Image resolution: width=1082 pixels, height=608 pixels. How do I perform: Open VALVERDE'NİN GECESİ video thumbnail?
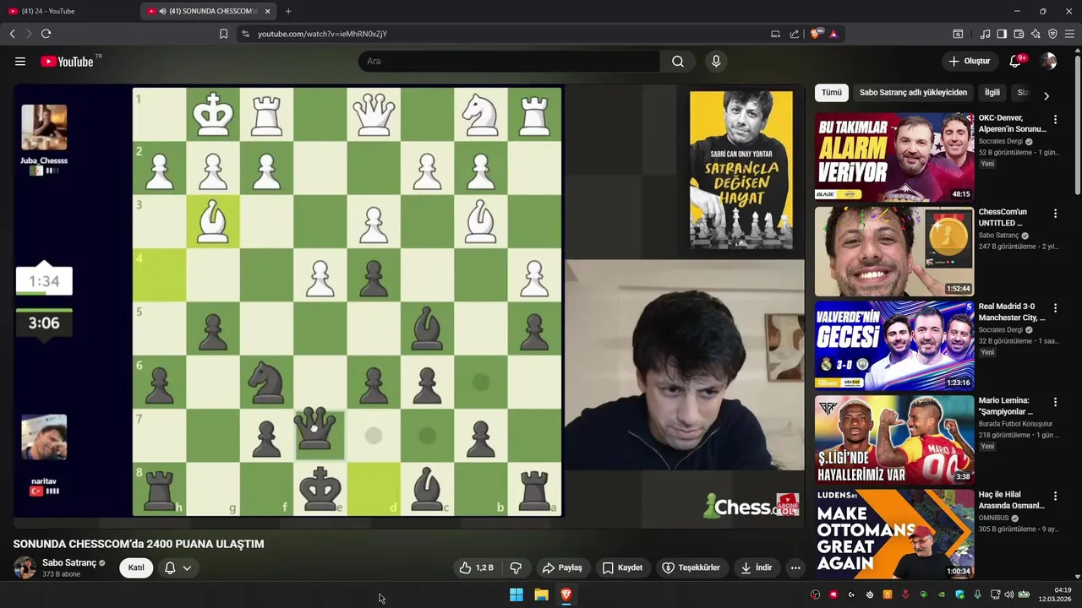[x=894, y=345]
